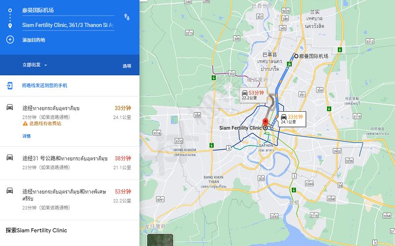This screenshot has width=395, height=246.
Task: Click 21.1公里 distance in route list
Action: click(122, 167)
